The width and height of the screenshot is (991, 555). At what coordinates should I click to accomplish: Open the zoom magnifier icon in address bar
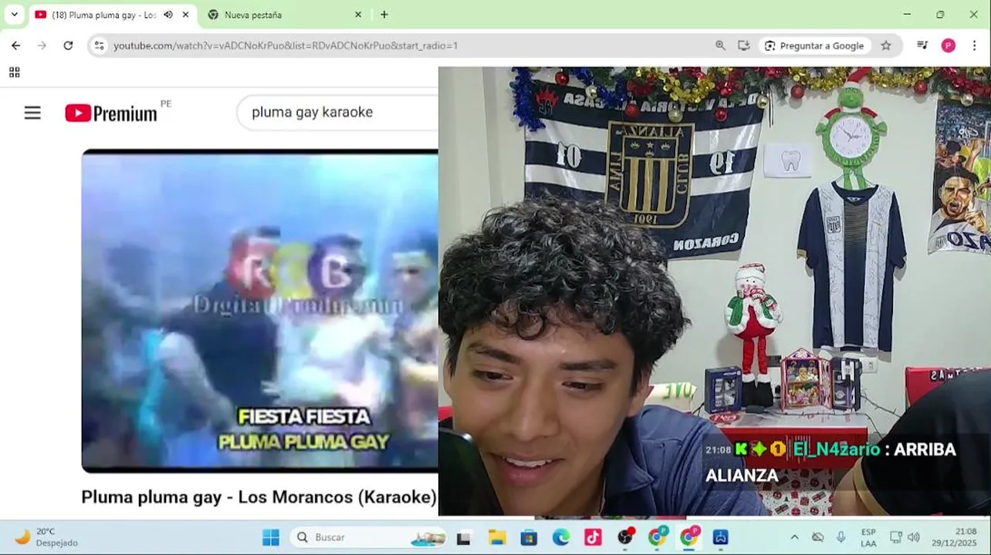pos(720,45)
